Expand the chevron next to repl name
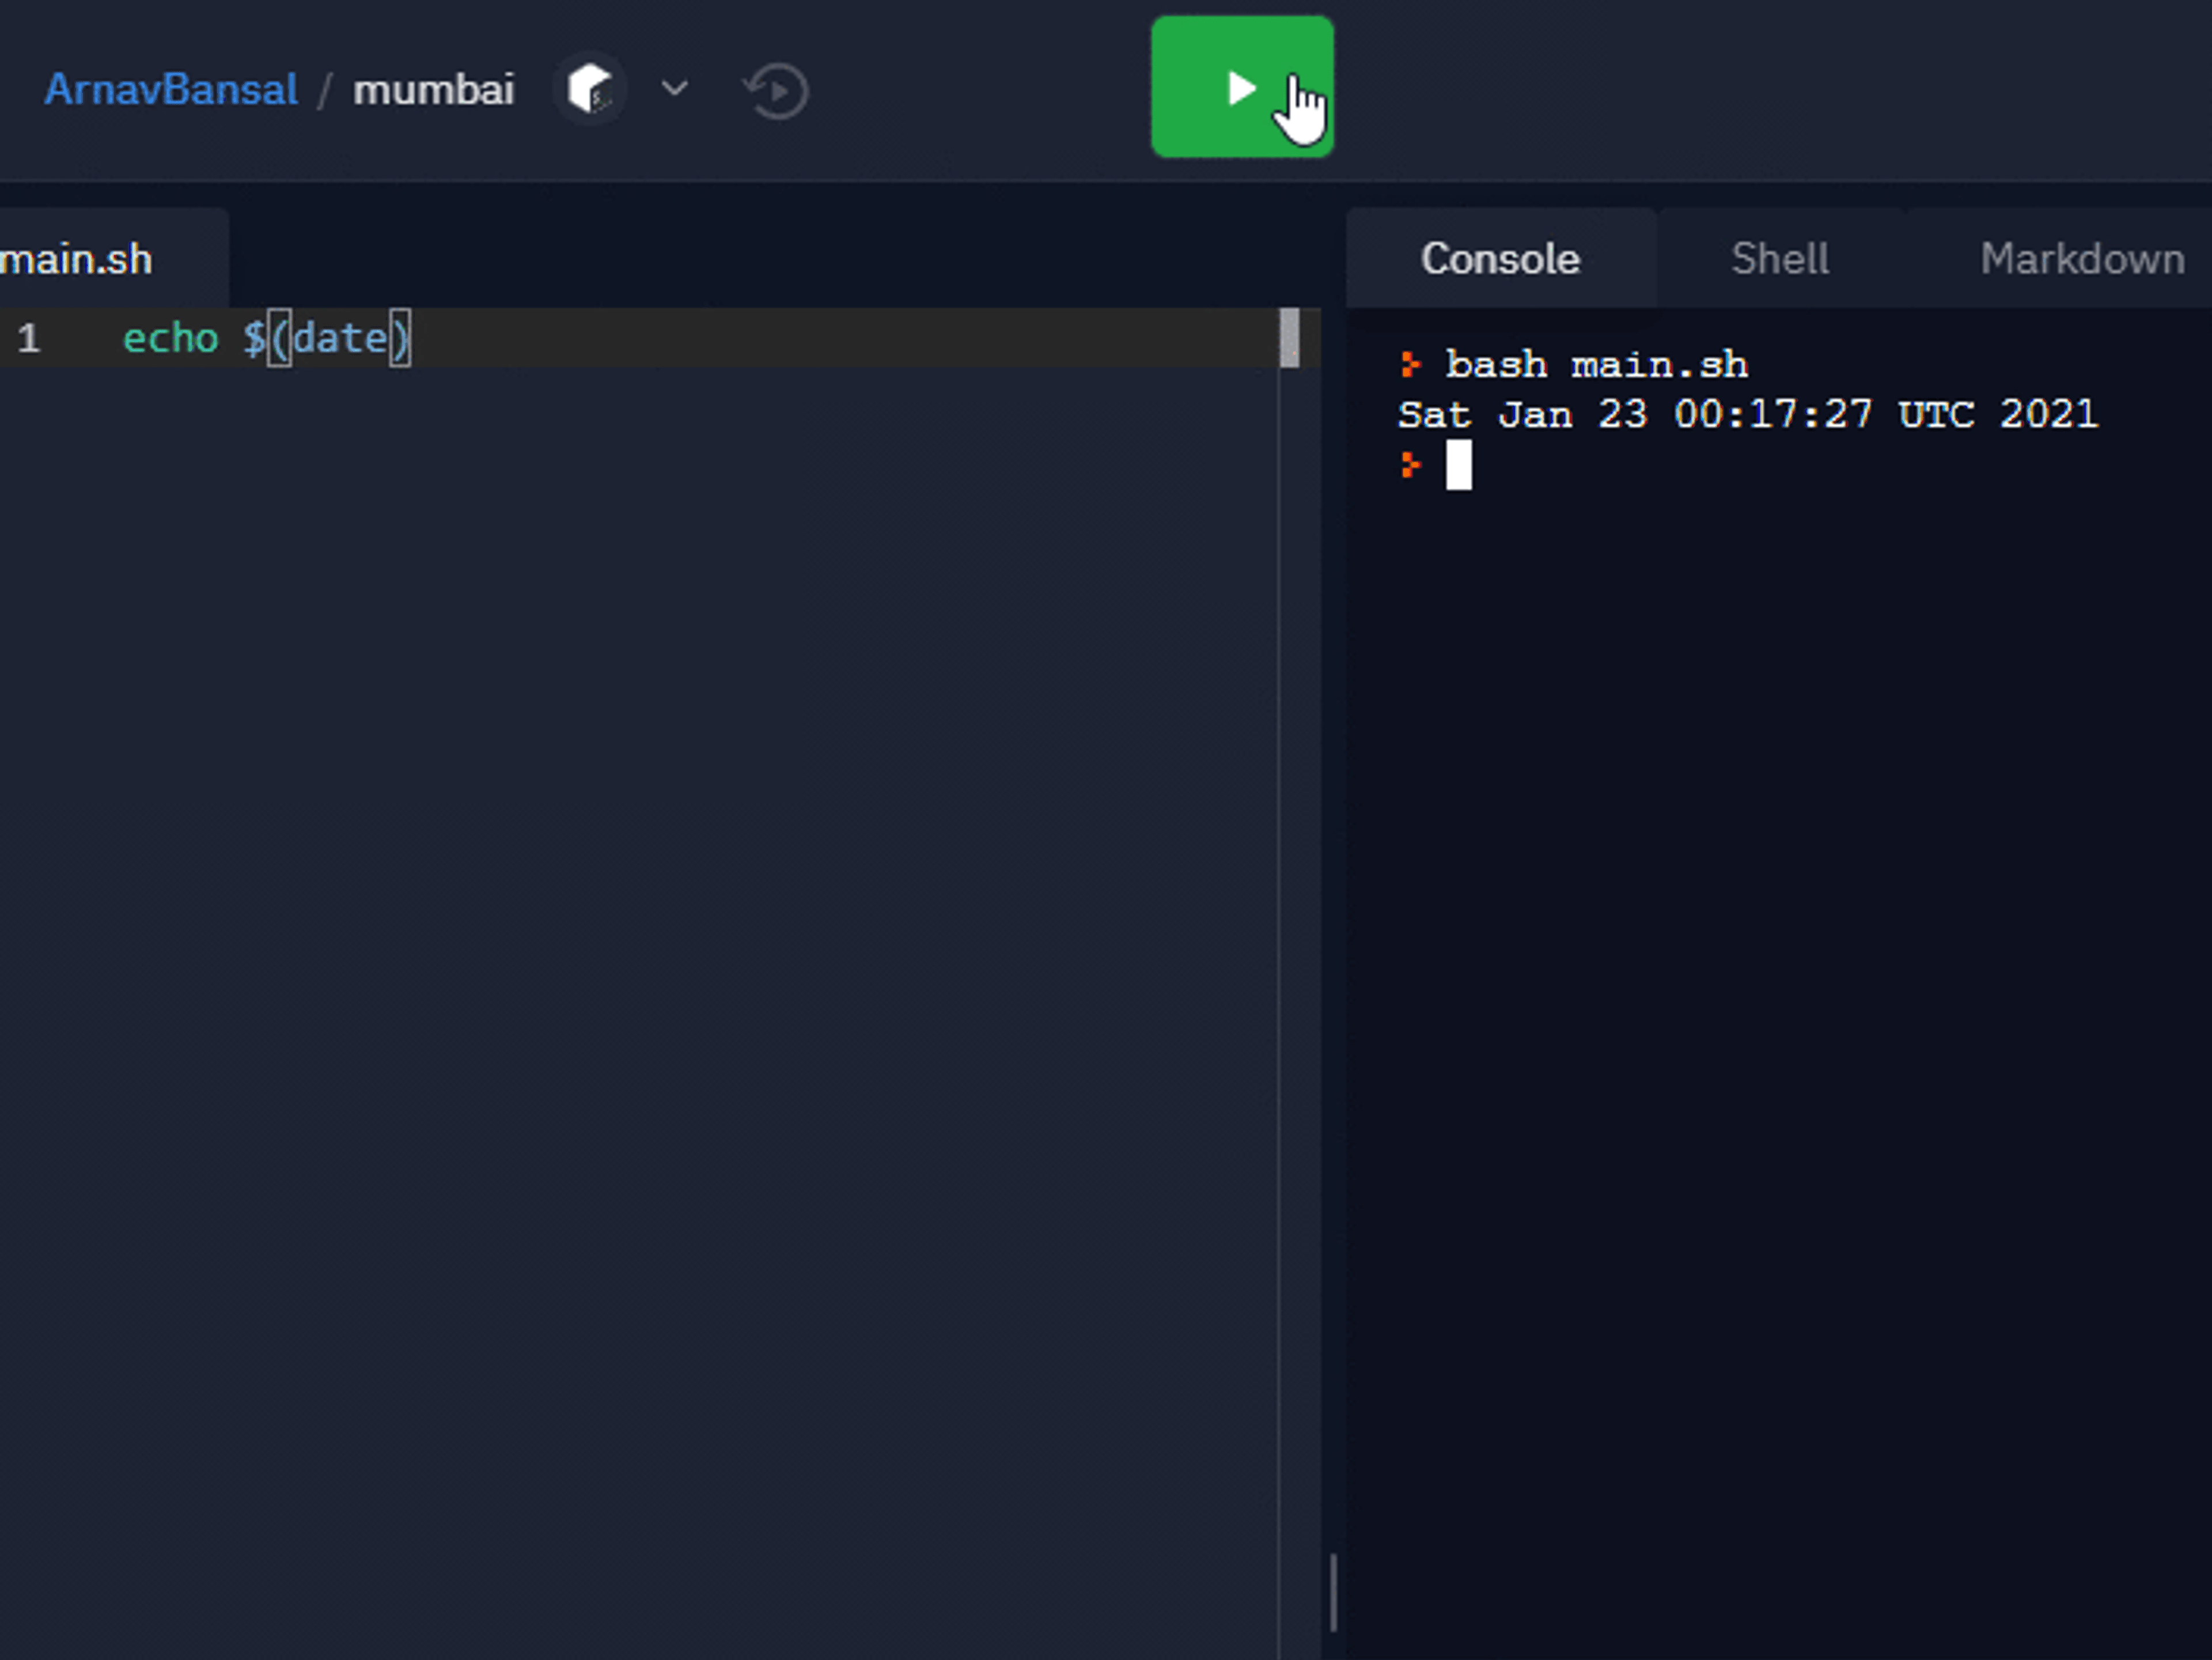Viewport: 2212px width, 1660px height. (x=674, y=89)
